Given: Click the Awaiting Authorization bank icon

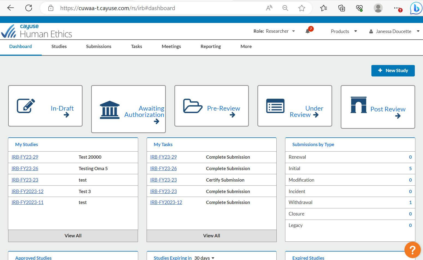Looking at the screenshot, I should (110, 110).
